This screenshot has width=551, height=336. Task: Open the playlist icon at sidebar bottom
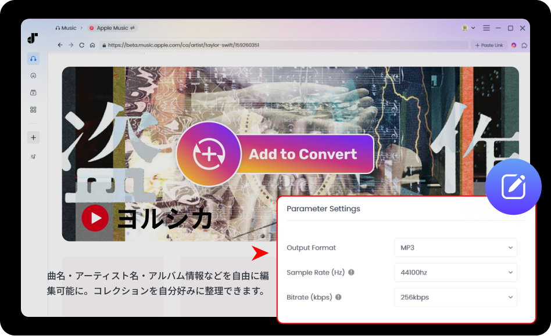coord(33,156)
